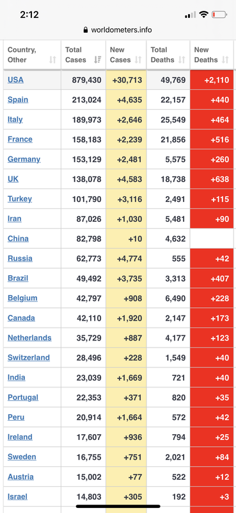Tap the Wi-Fi status icon
This screenshot has height=513, width=236.
point(204,14)
